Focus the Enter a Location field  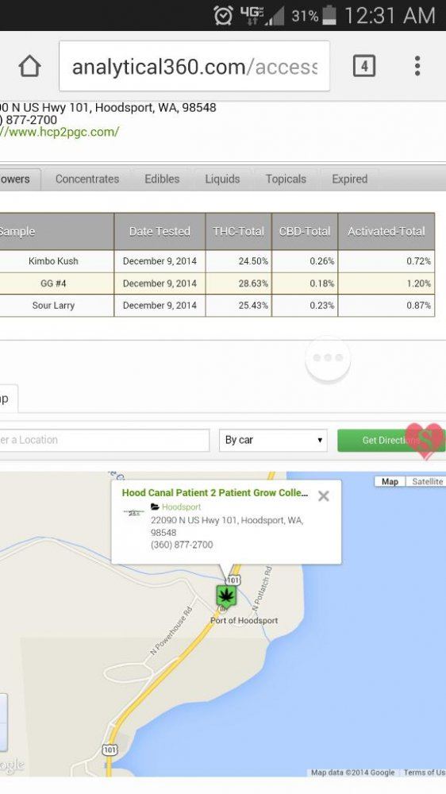tap(104, 440)
